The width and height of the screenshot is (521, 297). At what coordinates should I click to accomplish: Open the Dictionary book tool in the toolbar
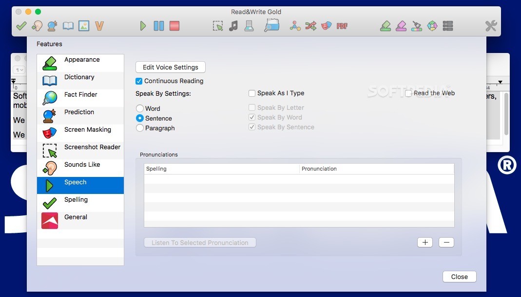tap(68, 26)
